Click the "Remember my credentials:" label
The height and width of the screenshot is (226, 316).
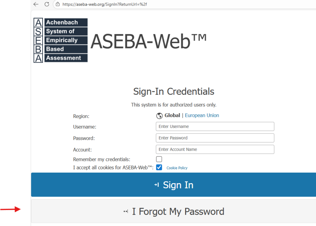pyautogui.click(x=102, y=159)
